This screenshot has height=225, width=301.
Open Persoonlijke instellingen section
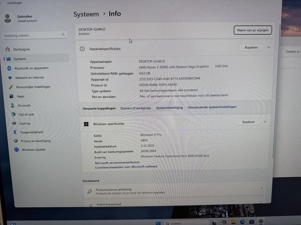tap(33, 87)
